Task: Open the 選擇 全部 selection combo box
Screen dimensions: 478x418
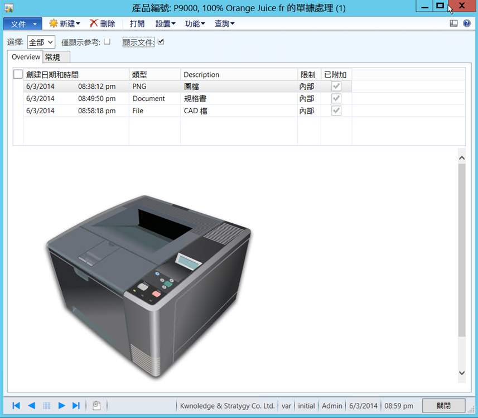Action: (x=41, y=42)
